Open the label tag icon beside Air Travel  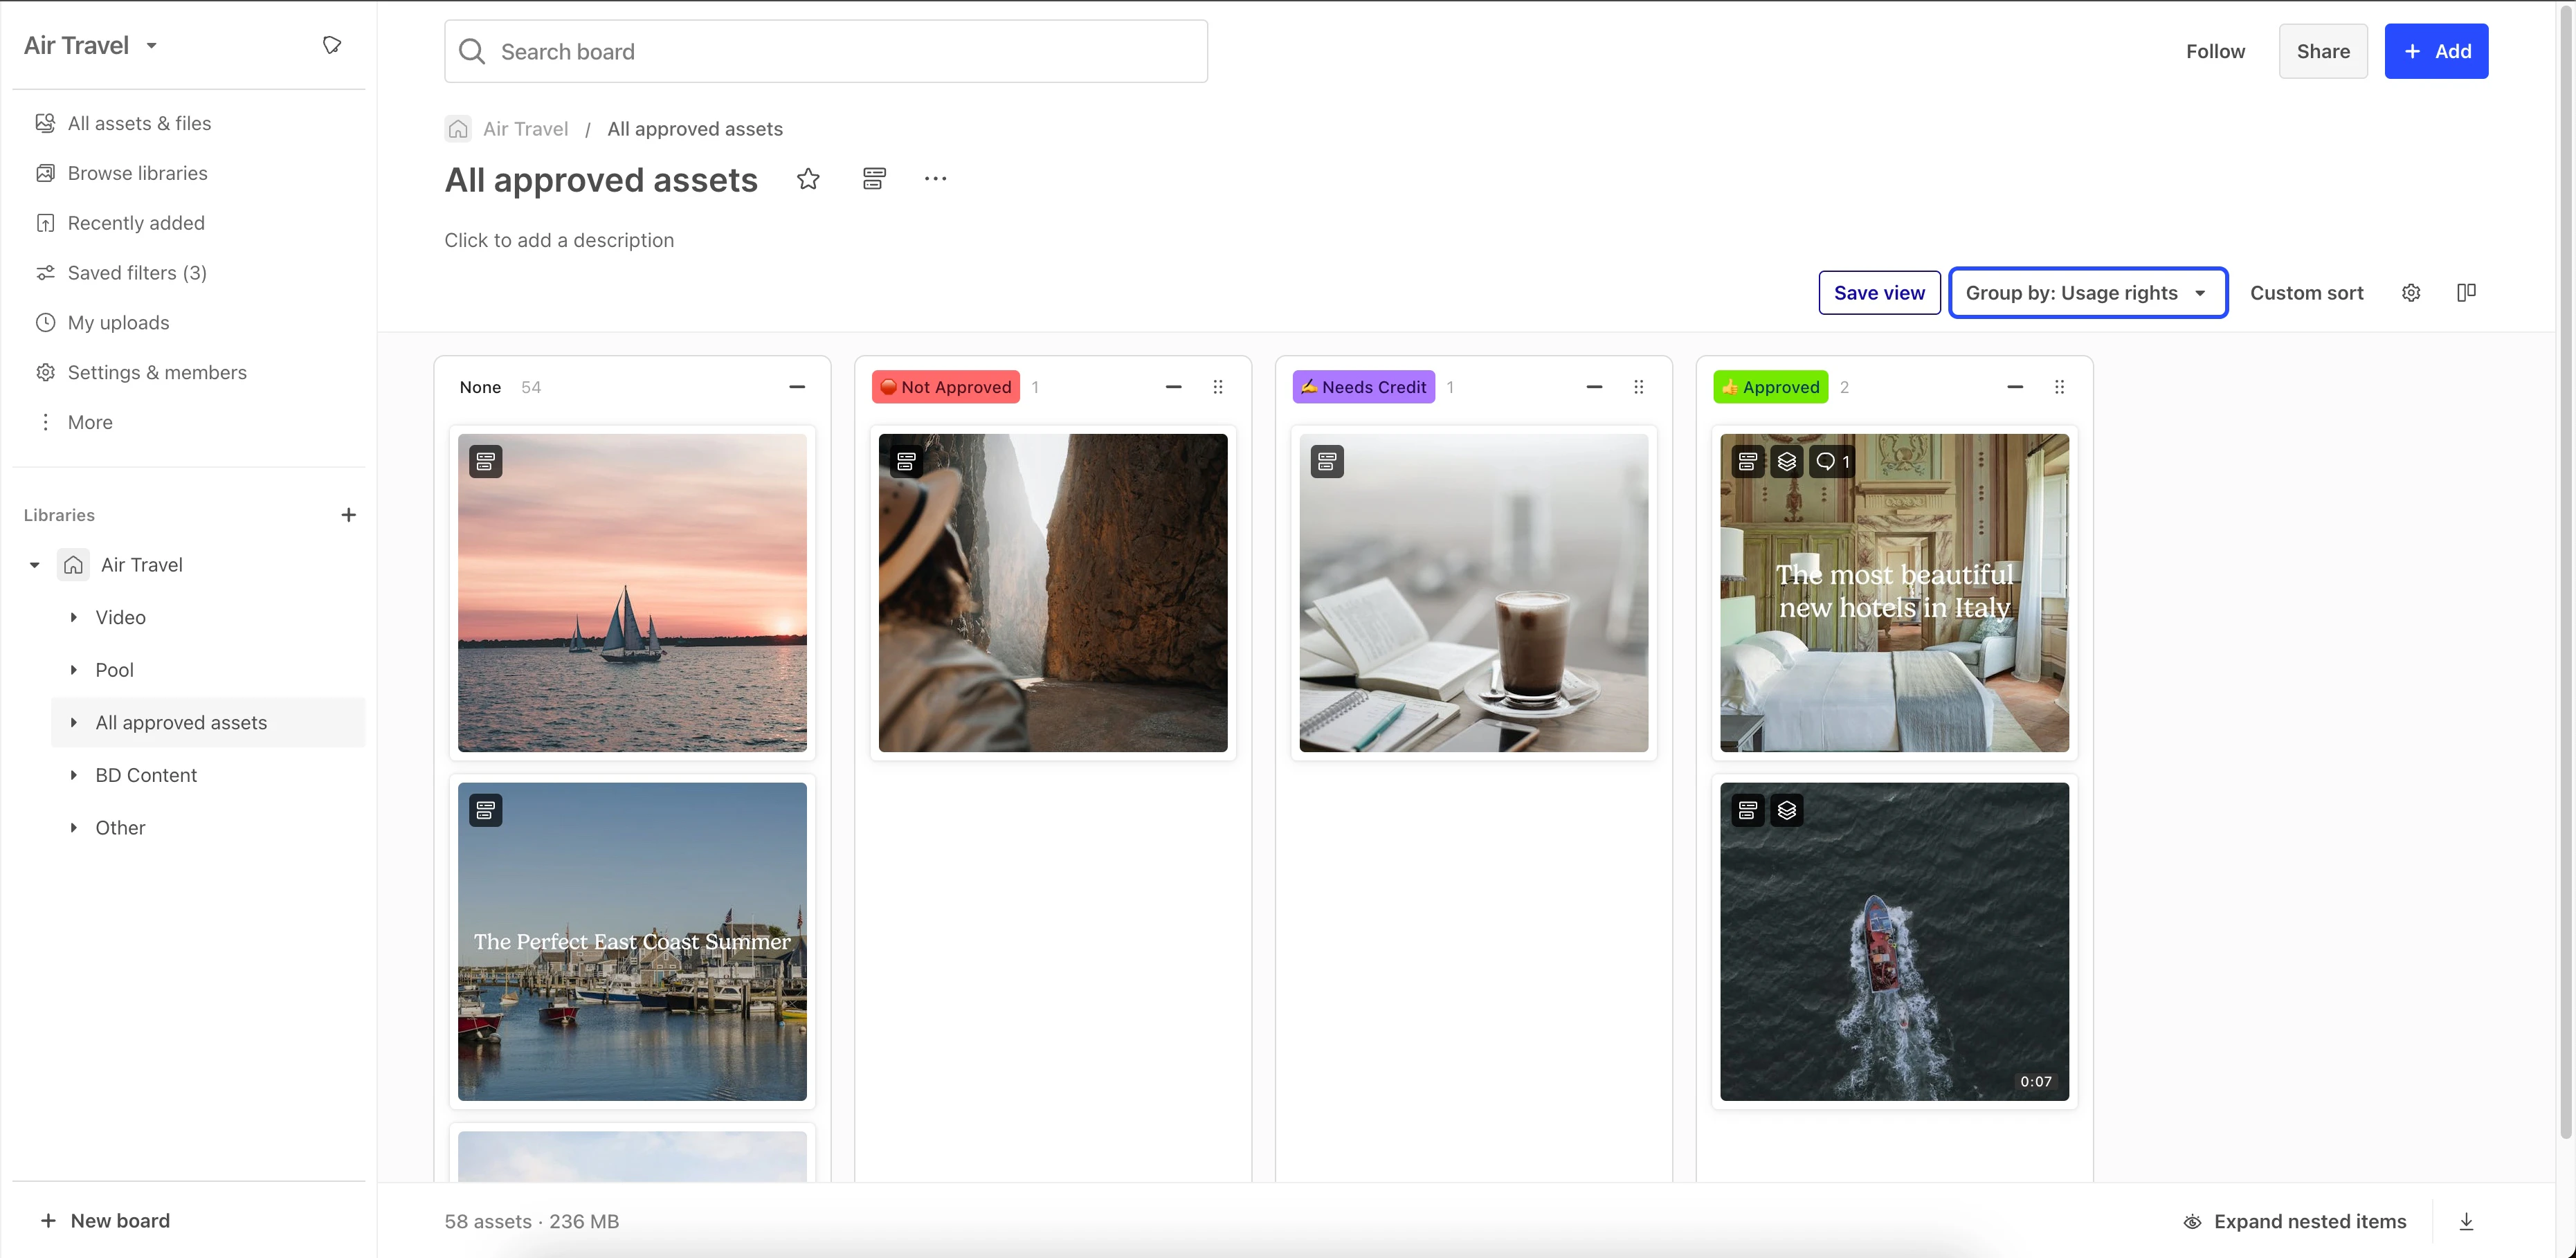pos(331,44)
